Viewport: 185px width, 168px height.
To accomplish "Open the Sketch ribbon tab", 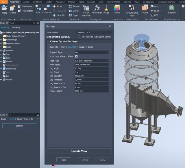I will 49,2.
